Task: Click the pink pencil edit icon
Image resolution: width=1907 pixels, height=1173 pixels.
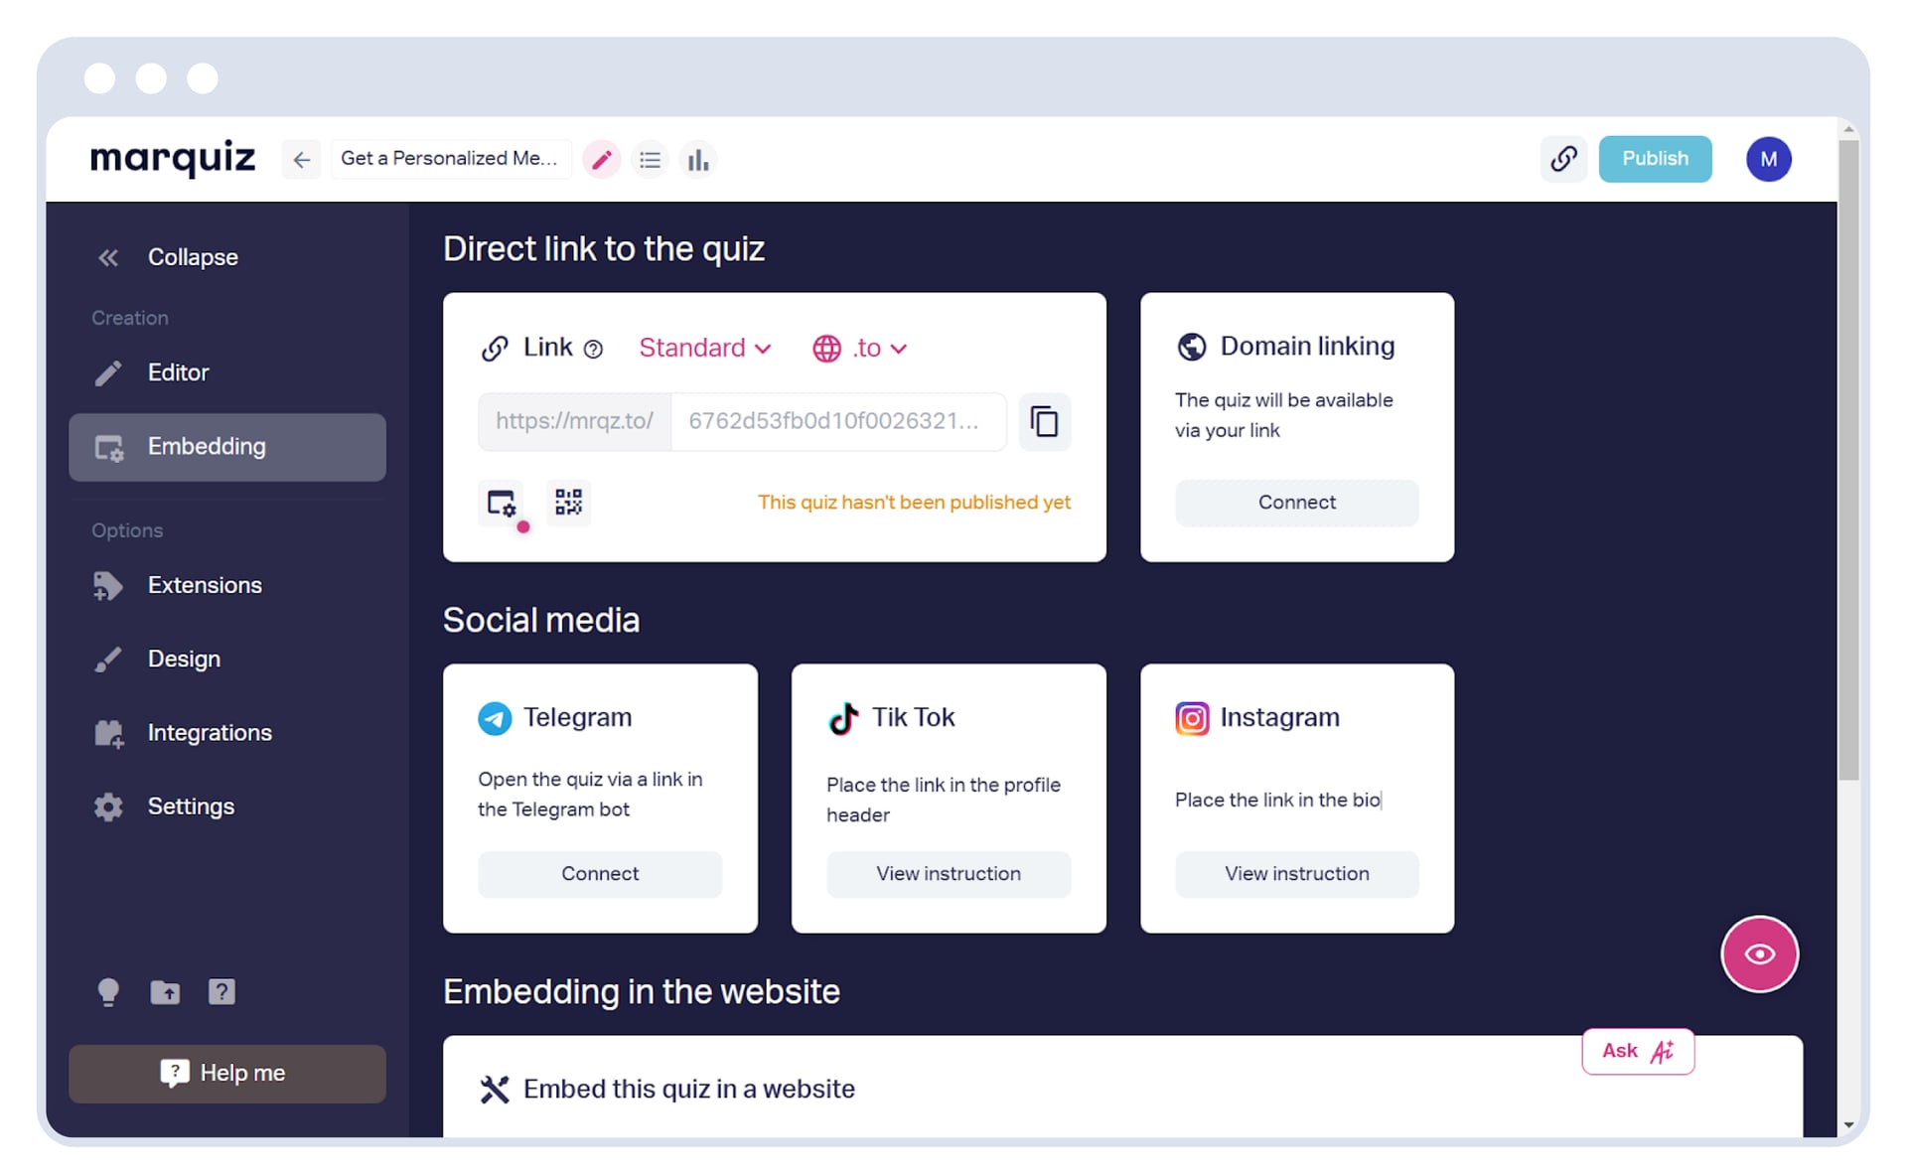Action: [x=601, y=159]
